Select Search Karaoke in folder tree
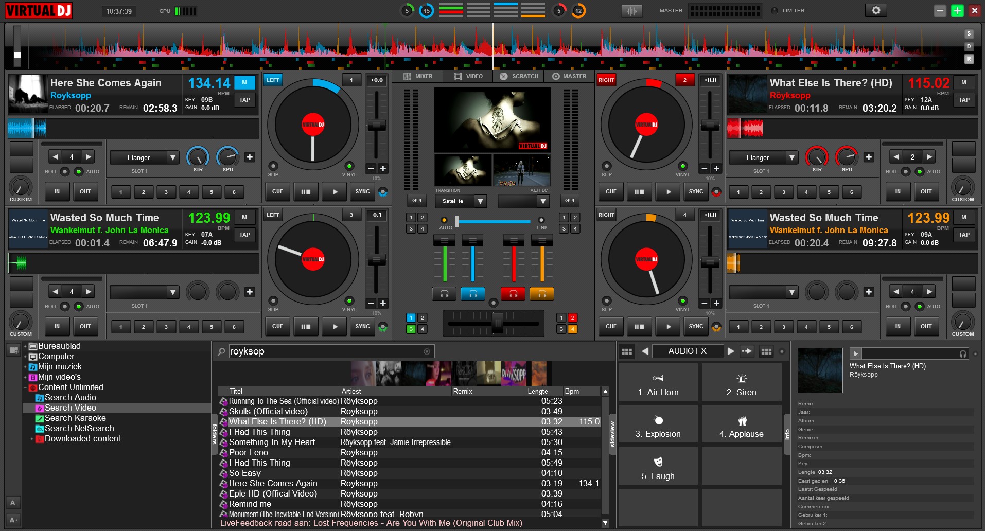 pos(75,418)
